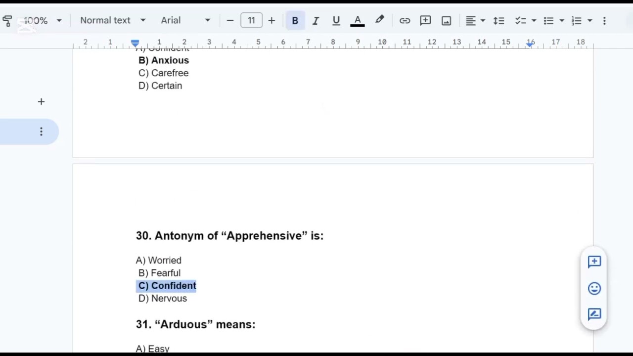Open the Arial font dropdown

click(x=185, y=20)
